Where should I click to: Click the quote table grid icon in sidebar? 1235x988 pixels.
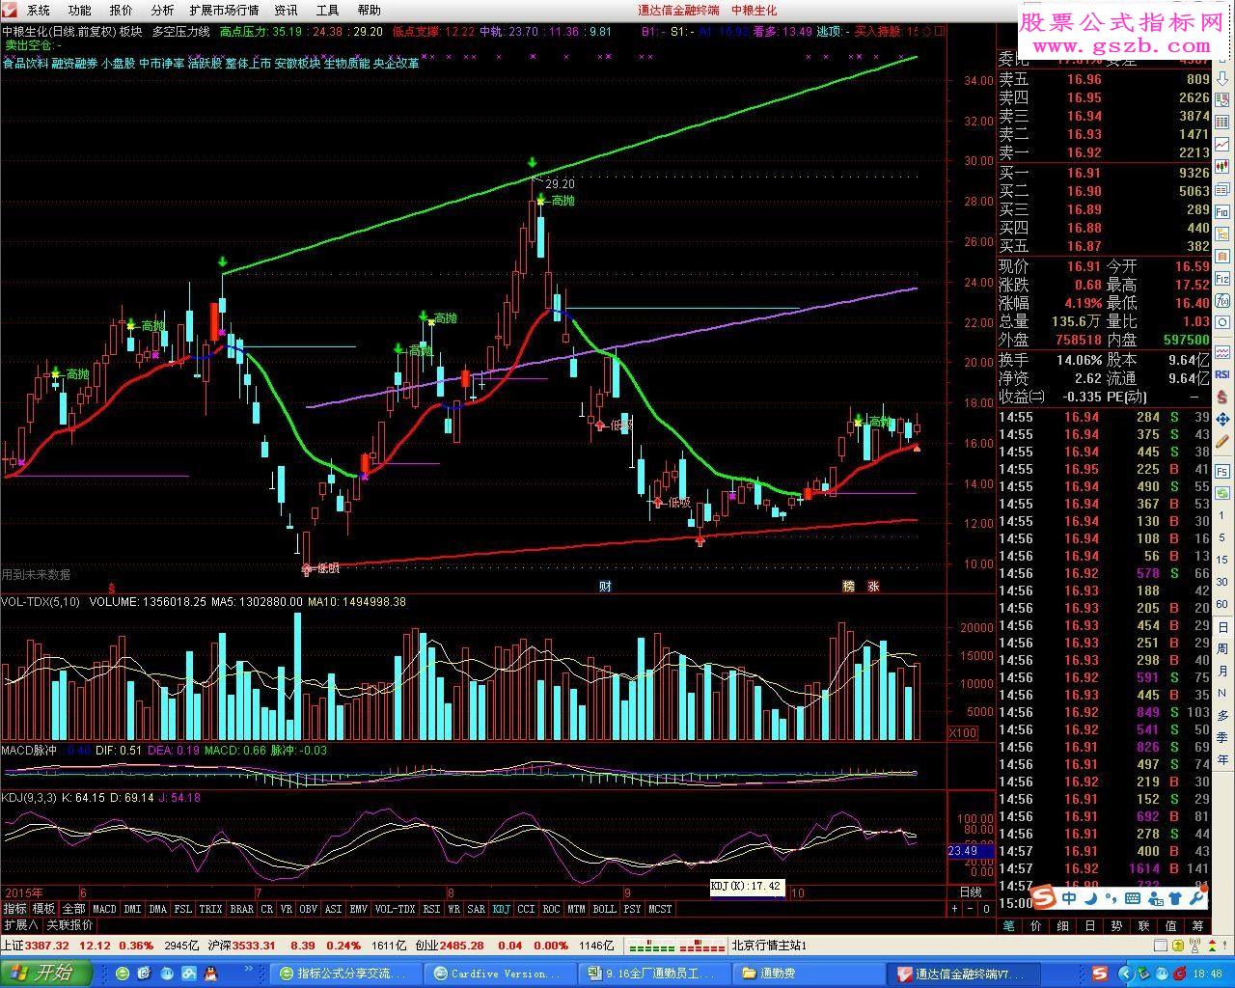(1222, 121)
